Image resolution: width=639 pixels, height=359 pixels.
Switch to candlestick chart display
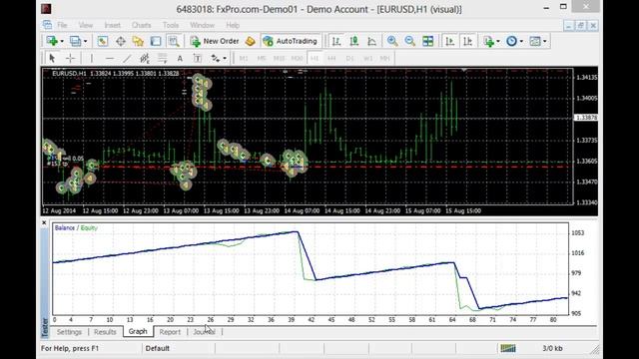tap(354, 41)
